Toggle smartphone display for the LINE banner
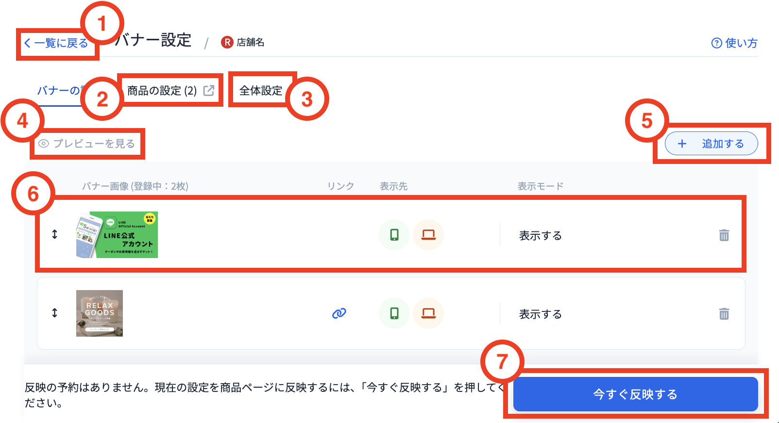 coord(394,235)
